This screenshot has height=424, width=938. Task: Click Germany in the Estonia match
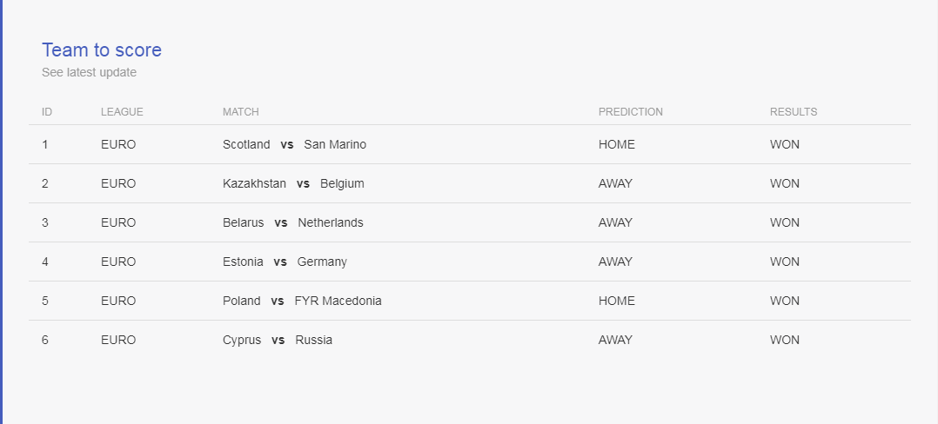pyautogui.click(x=322, y=262)
